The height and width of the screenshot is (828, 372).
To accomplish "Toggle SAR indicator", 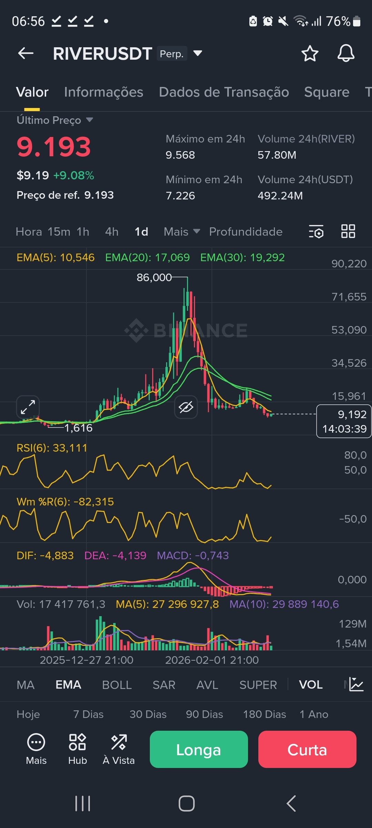I will tap(164, 685).
